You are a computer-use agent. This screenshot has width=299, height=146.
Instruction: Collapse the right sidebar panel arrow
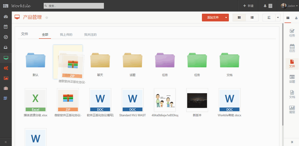pyautogui.click(x=292, y=142)
